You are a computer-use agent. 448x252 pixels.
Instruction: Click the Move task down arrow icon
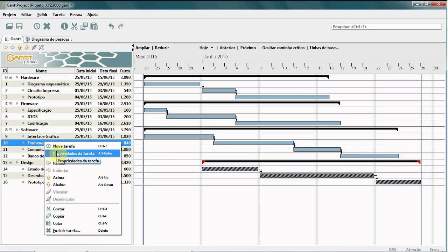pos(27,48)
